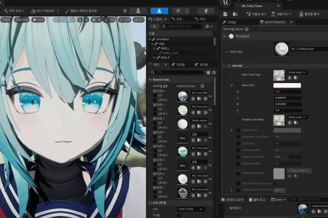Toggle isolate checkbox for Element 1

click(x=155, y=114)
